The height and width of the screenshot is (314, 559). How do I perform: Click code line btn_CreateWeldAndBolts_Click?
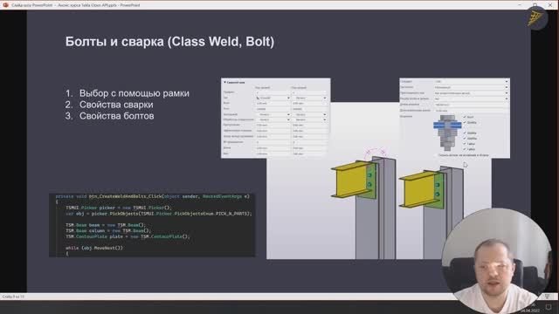tap(152, 196)
